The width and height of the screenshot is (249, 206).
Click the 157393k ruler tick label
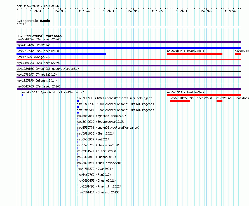pyautogui.click(x=60, y=11)
